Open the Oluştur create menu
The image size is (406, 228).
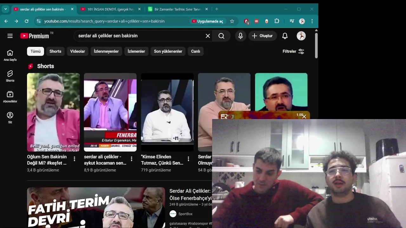pos(263,36)
